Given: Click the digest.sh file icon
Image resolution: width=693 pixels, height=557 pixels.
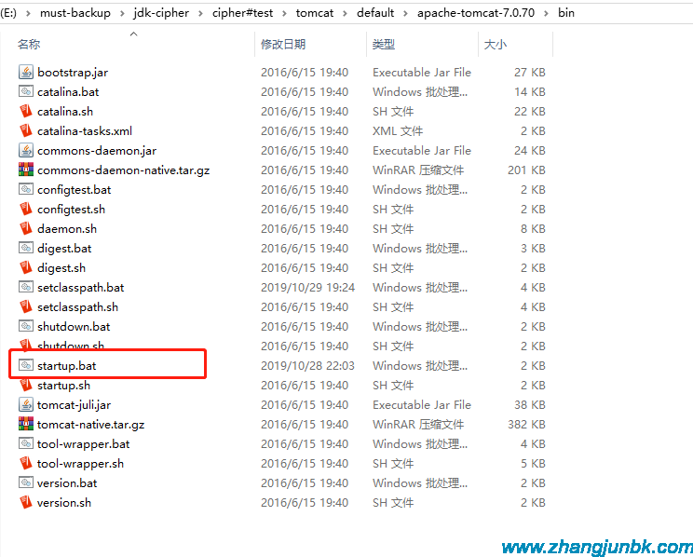Looking at the screenshot, I should (26, 267).
